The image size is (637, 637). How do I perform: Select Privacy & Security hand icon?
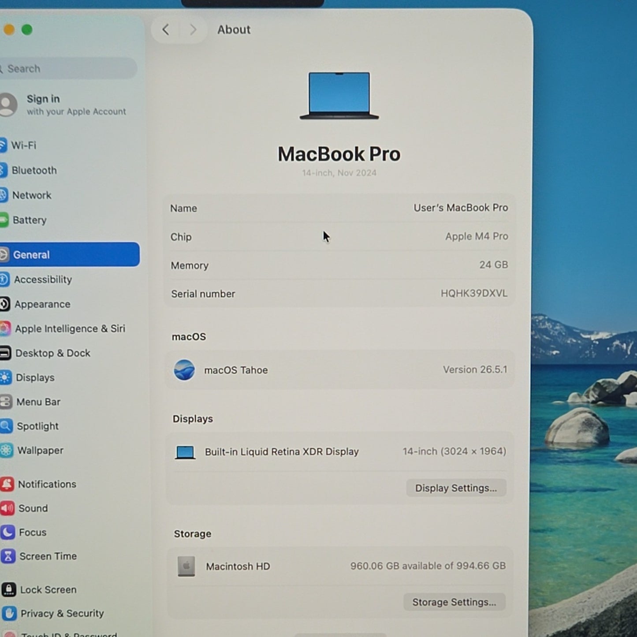coord(9,613)
